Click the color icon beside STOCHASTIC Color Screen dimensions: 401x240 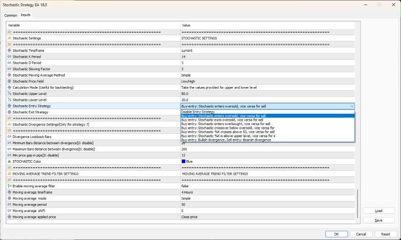(x=10, y=161)
